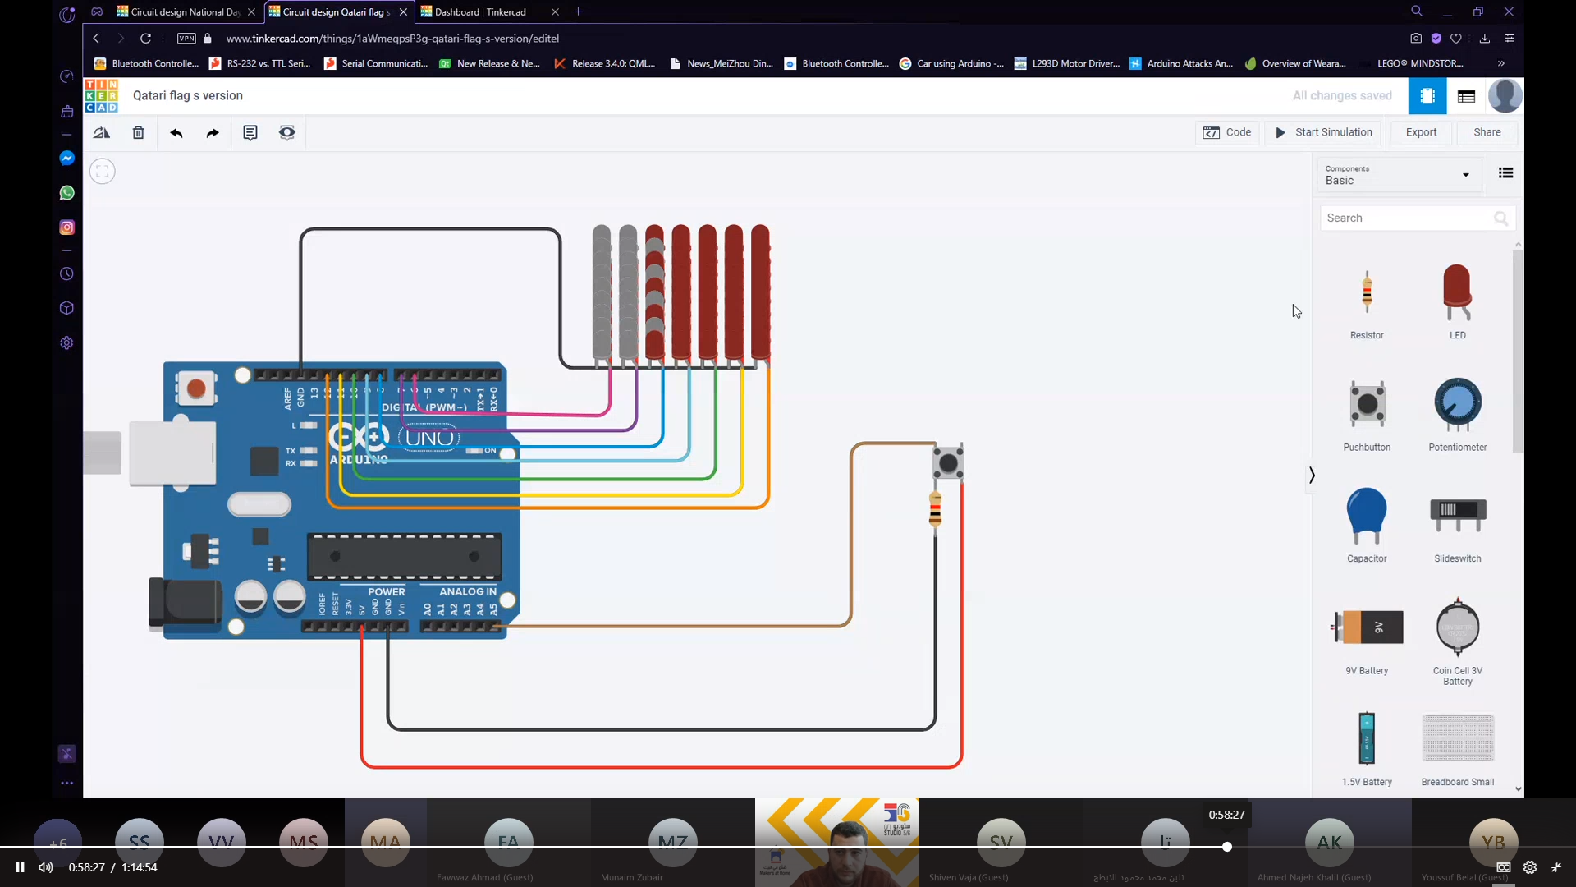The width and height of the screenshot is (1576, 887).
Task: Open LEGO MINDSTORMS bookmark
Action: (1412, 64)
